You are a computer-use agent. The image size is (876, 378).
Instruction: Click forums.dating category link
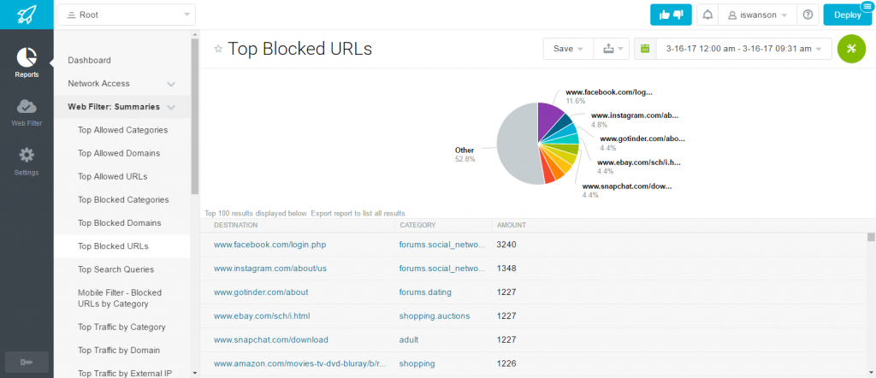pos(425,292)
